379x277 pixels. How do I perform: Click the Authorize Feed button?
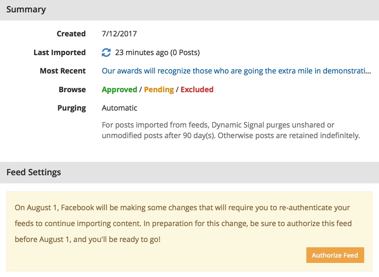click(335, 255)
